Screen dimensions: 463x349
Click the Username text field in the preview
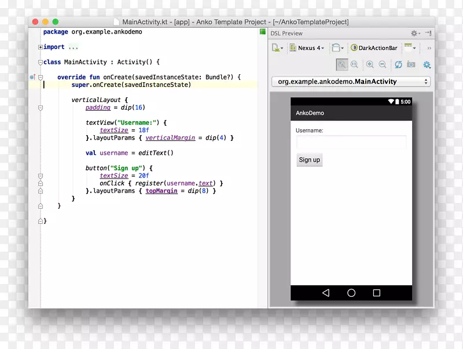pos(350,141)
